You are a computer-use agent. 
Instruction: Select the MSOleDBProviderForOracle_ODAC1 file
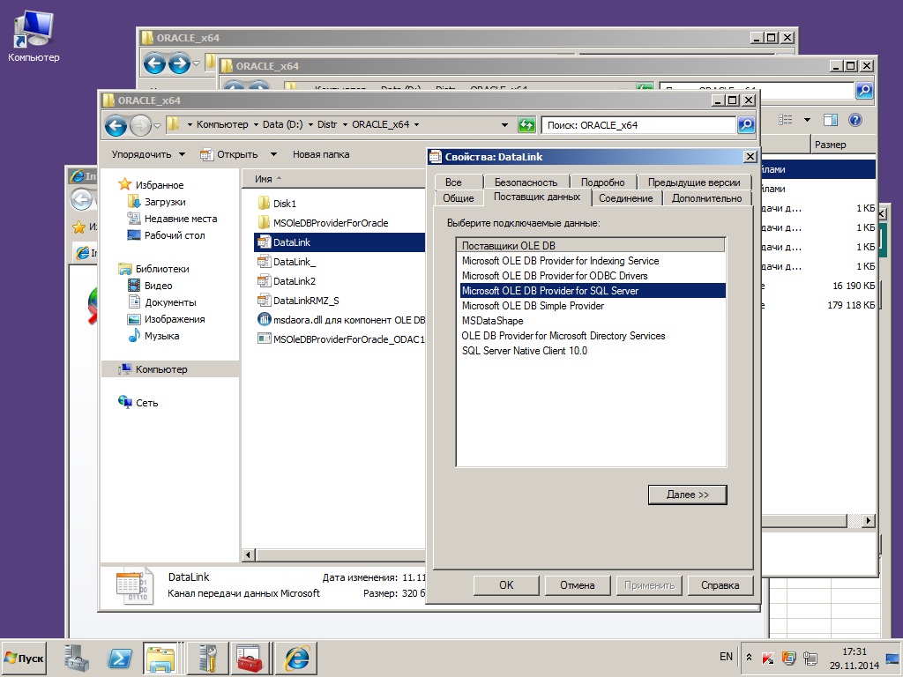click(x=341, y=339)
